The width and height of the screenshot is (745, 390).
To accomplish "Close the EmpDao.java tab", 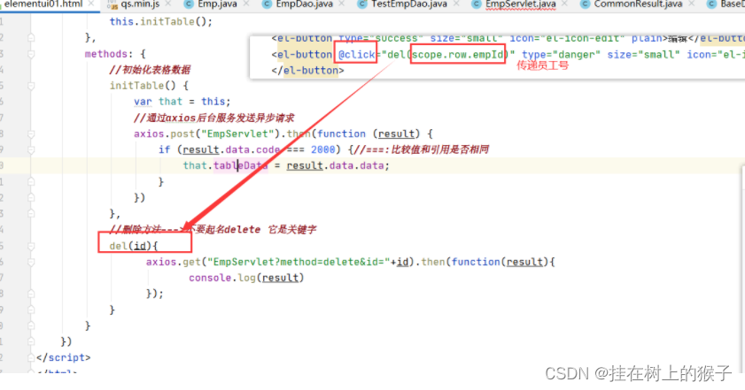I will (342, 4).
